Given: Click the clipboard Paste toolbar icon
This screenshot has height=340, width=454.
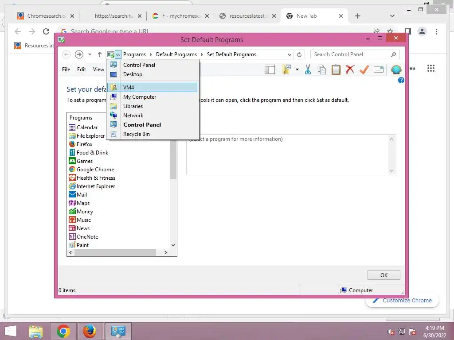Looking at the screenshot, I should tap(336, 70).
